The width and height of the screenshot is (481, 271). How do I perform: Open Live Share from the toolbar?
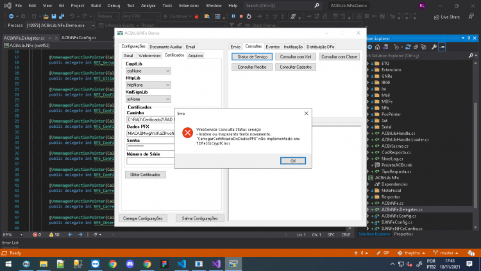coord(447,17)
